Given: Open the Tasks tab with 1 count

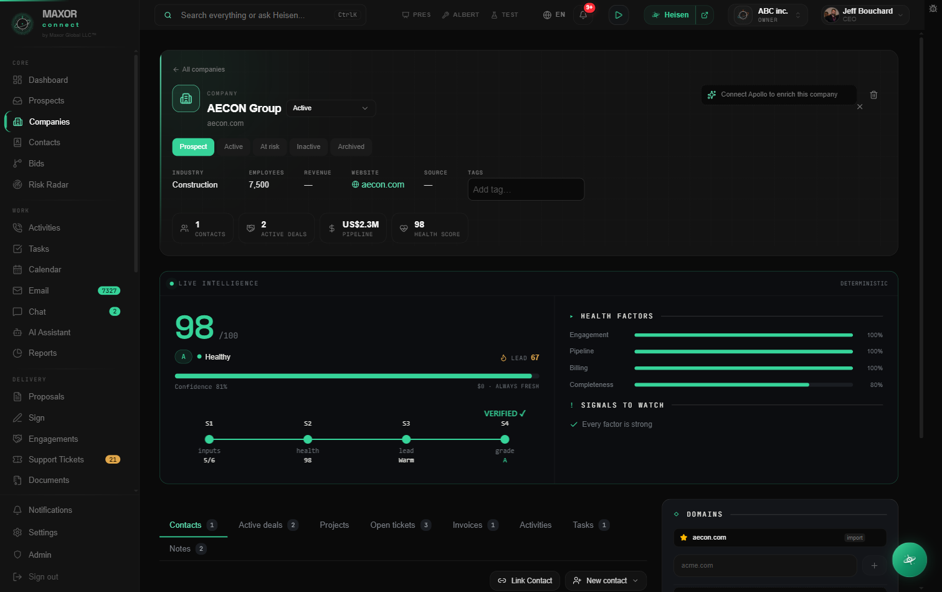Looking at the screenshot, I should click(591, 525).
